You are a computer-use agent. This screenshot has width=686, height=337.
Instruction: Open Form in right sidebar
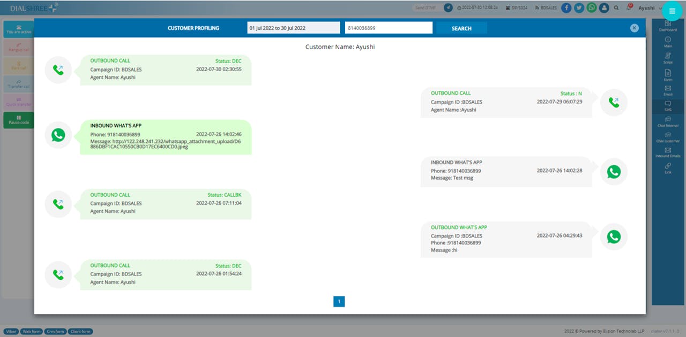click(668, 75)
